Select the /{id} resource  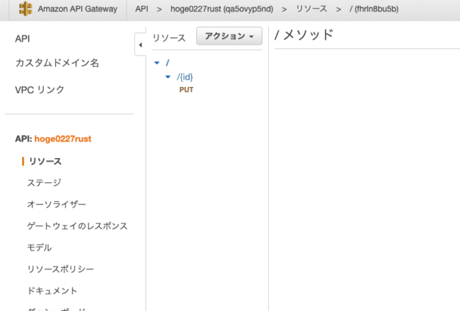tap(185, 77)
